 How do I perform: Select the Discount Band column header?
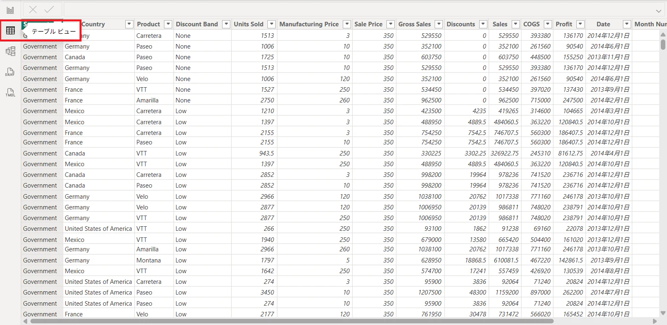pyautogui.click(x=197, y=24)
